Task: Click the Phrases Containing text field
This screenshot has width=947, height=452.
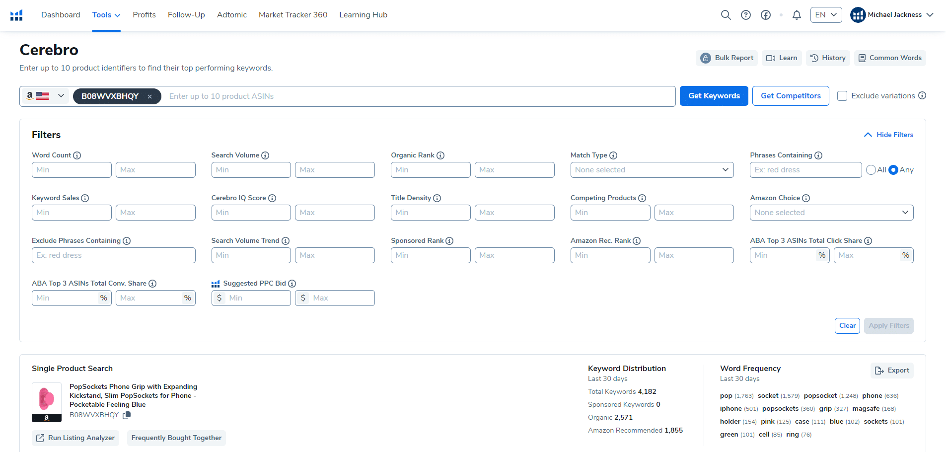Action: pos(806,170)
